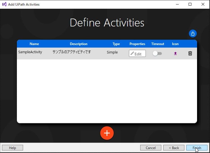This screenshot has width=210, height=153.
Task: Click the Finish button
Action: tap(197, 148)
